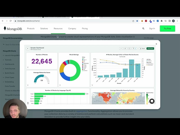Expand the Chart Types sidebar item

pos(8,77)
